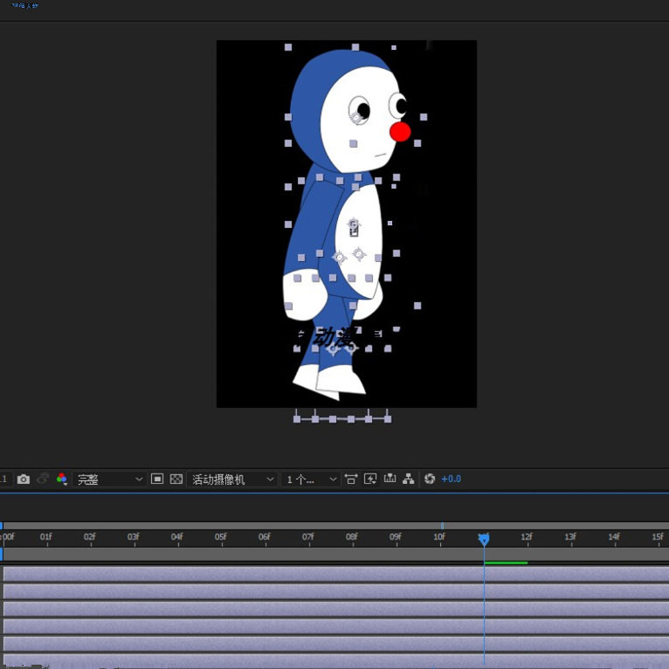
Task: Click the blue current-time indicator playhead
Action: pyautogui.click(x=484, y=540)
